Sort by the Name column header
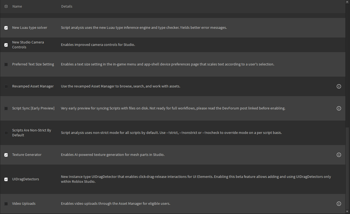350x214 pixels. tap(17, 6)
